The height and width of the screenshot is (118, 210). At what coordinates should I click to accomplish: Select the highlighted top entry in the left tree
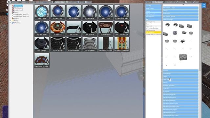(18, 6)
